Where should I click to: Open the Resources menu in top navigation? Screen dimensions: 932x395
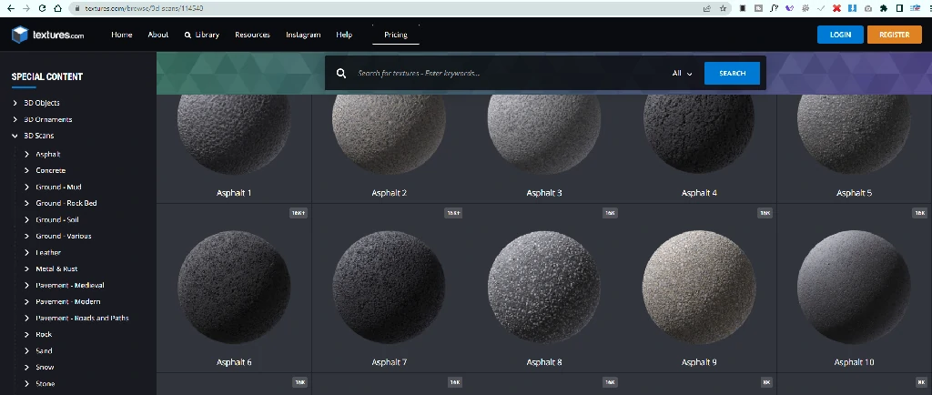point(252,35)
